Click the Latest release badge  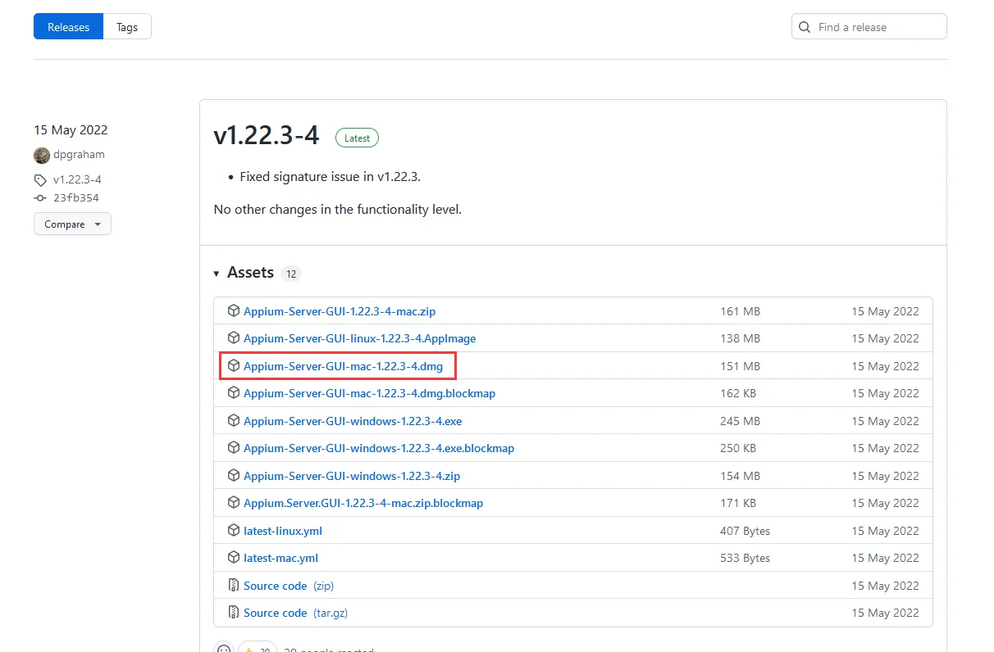point(357,138)
